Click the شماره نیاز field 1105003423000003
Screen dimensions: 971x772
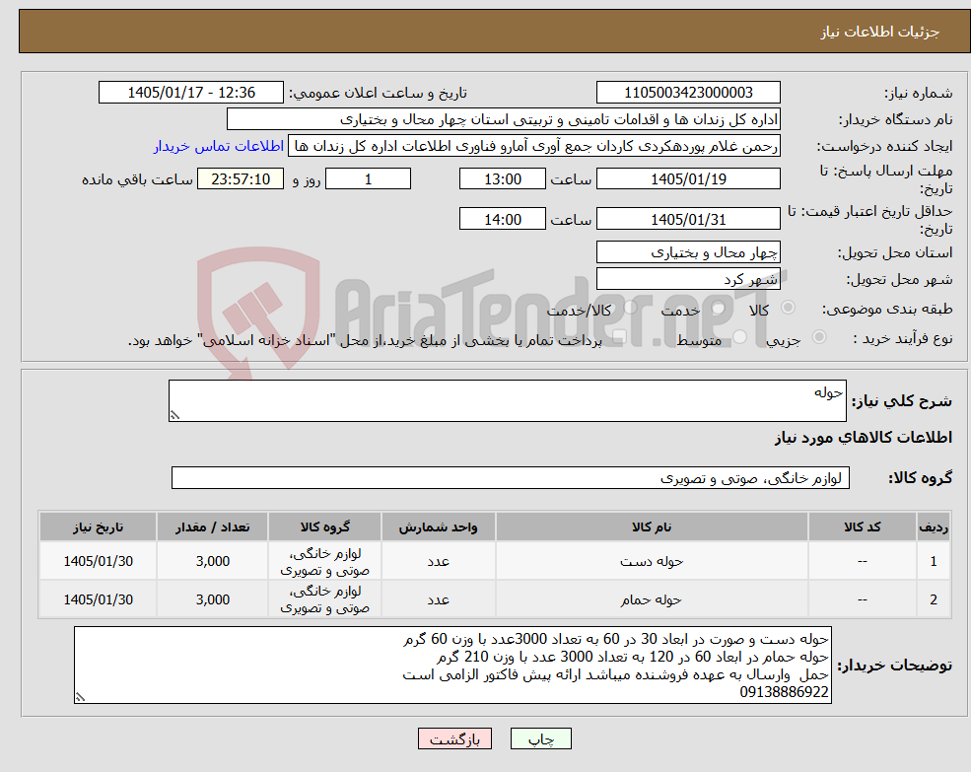pos(688,93)
